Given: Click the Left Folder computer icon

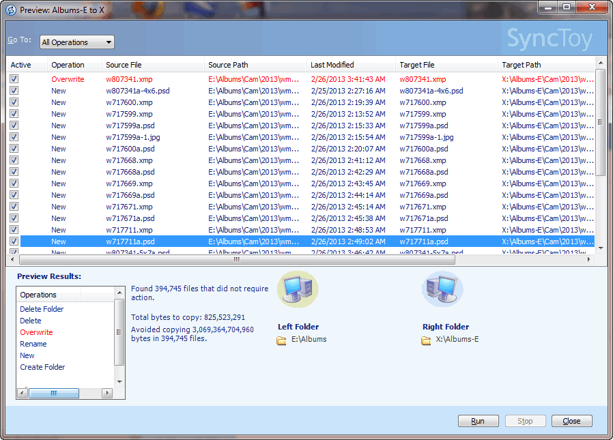Looking at the screenshot, I should click(x=298, y=289).
